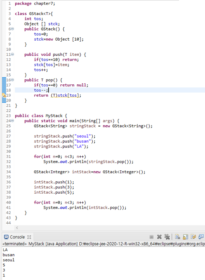This screenshot has height=280, width=205.
Task: Click 'stringStack.push("busan");' line
Action: click(65, 141)
